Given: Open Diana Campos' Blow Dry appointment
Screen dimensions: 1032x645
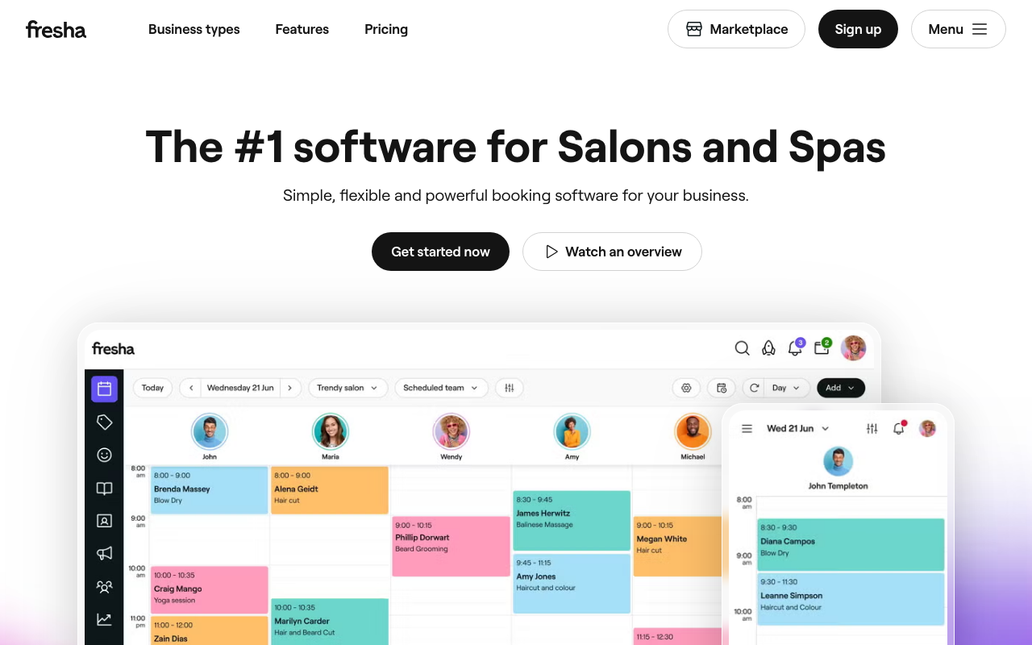Looking at the screenshot, I should (x=851, y=544).
